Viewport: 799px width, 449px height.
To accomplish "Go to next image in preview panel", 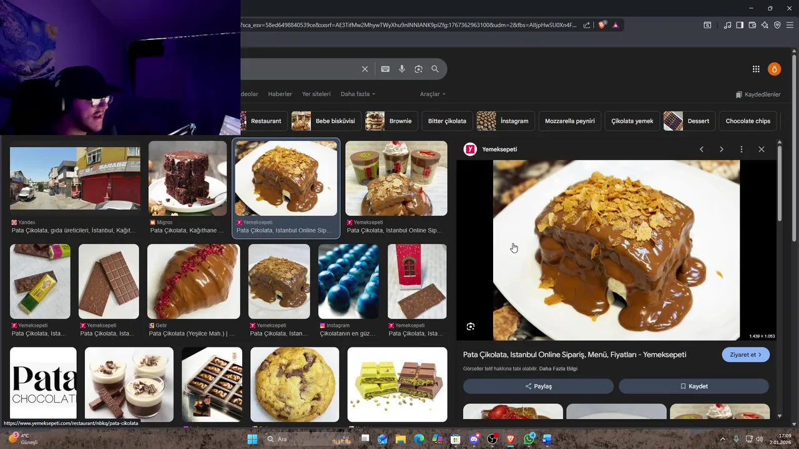I will pyautogui.click(x=722, y=150).
